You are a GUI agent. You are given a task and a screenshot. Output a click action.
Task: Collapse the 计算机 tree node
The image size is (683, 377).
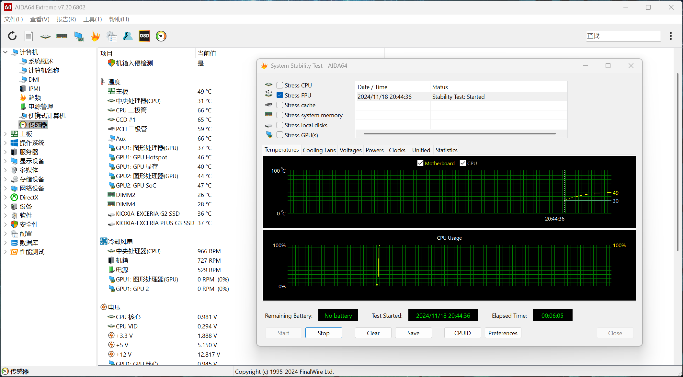click(x=6, y=52)
